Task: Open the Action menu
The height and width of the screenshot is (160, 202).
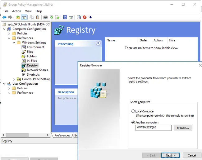Action: [16, 11]
